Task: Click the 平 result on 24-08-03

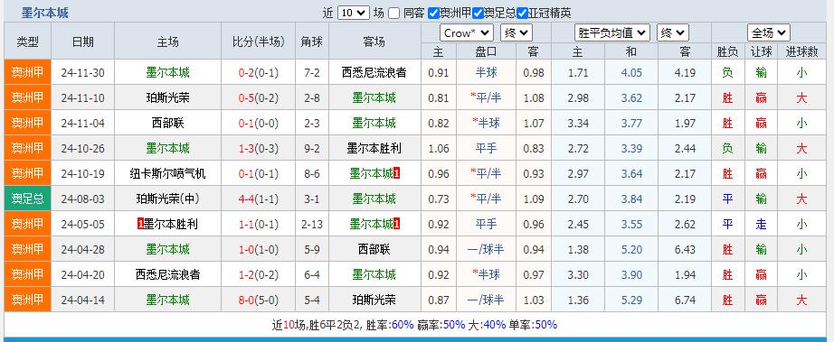Action: tap(727, 199)
